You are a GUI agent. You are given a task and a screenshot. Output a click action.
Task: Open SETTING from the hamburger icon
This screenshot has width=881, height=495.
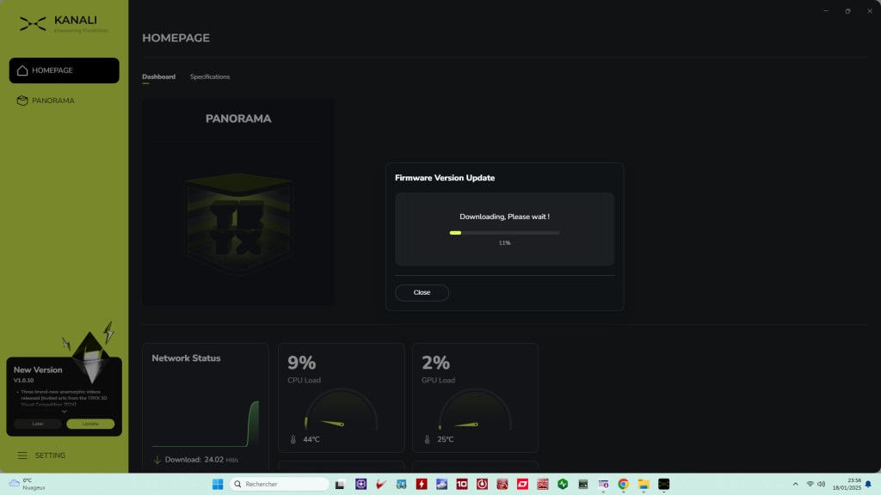pyautogui.click(x=23, y=455)
